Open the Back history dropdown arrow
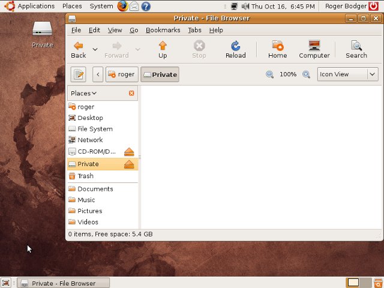The width and height of the screenshot is (384, 288). [x=95, y=49]
